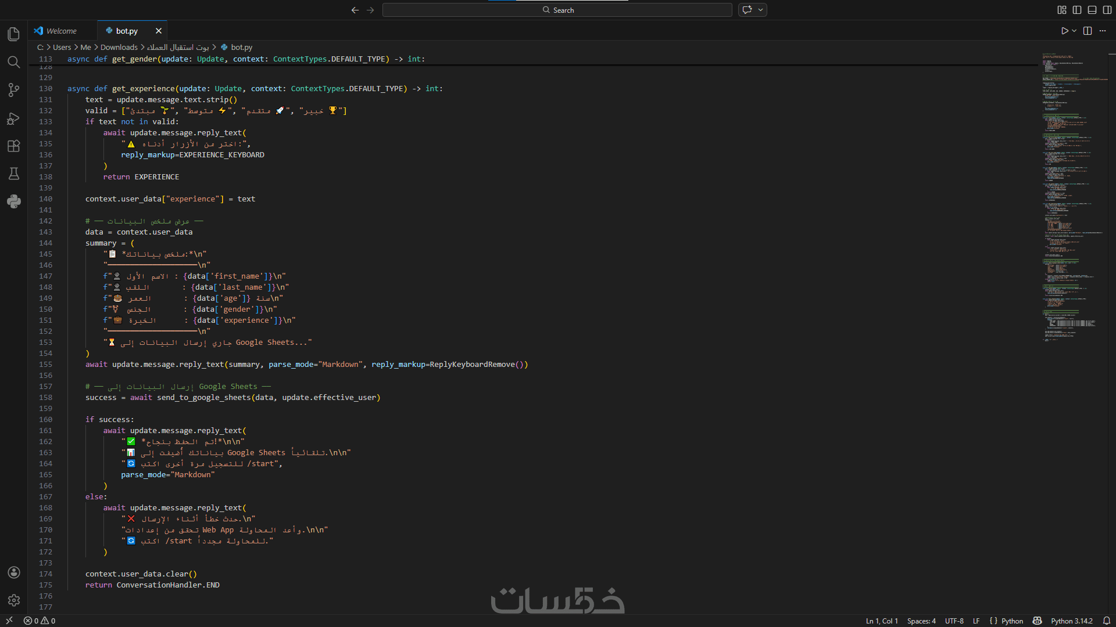The image size is (1116, 627).
Task: Click the Downloads breadcrumb item
Action: [119, 47]
